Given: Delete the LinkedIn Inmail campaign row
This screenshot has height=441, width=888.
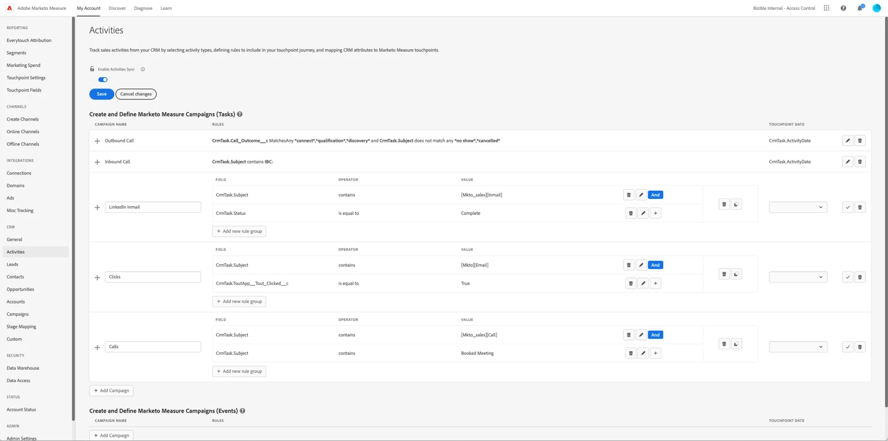Looking at the screenshot, I should pyautogui.click(x=860, y=207).
